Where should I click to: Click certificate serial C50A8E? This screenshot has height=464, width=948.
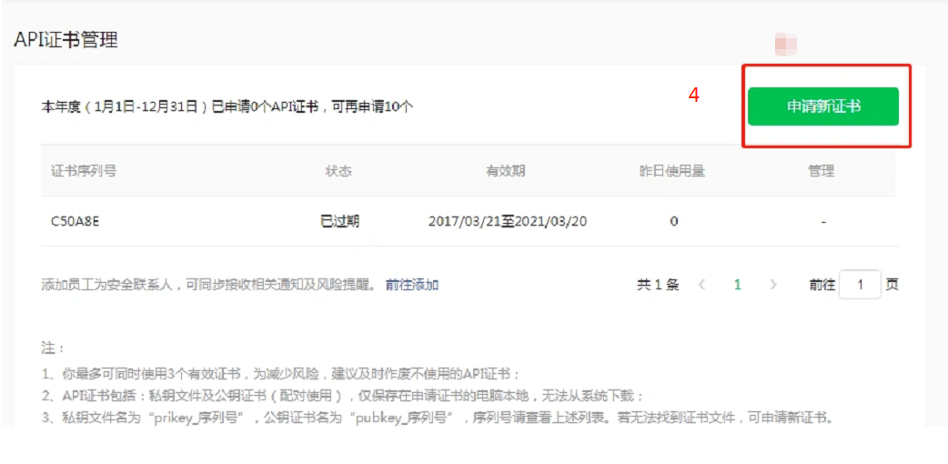(x=75, y=221)
